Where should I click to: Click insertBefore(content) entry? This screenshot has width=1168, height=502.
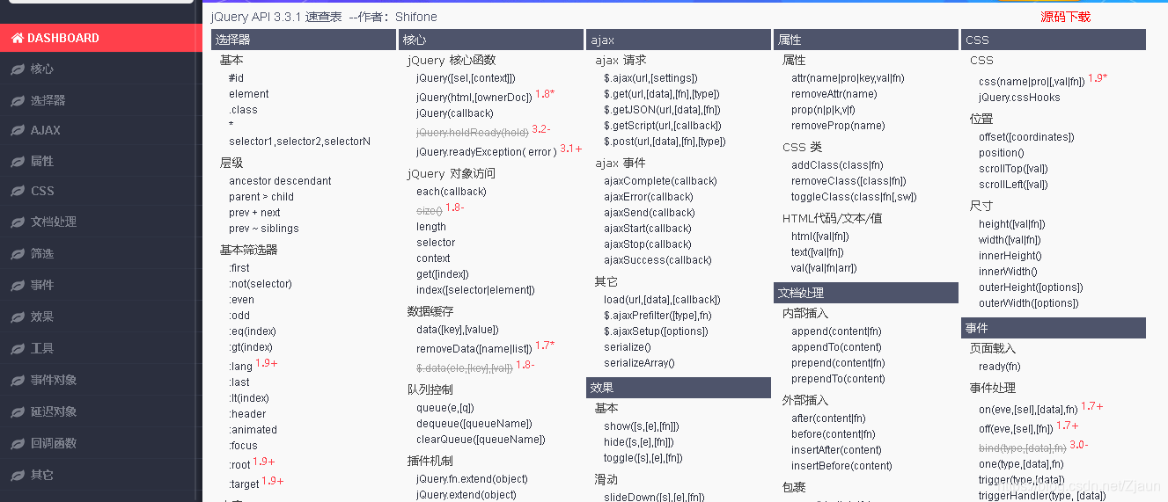coord(841,466)
